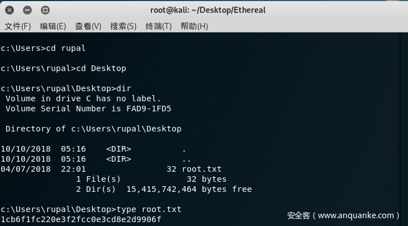The width and height of the screenshot is (408, 226).
Task: Maximize the terminal window
Action: 45,10
